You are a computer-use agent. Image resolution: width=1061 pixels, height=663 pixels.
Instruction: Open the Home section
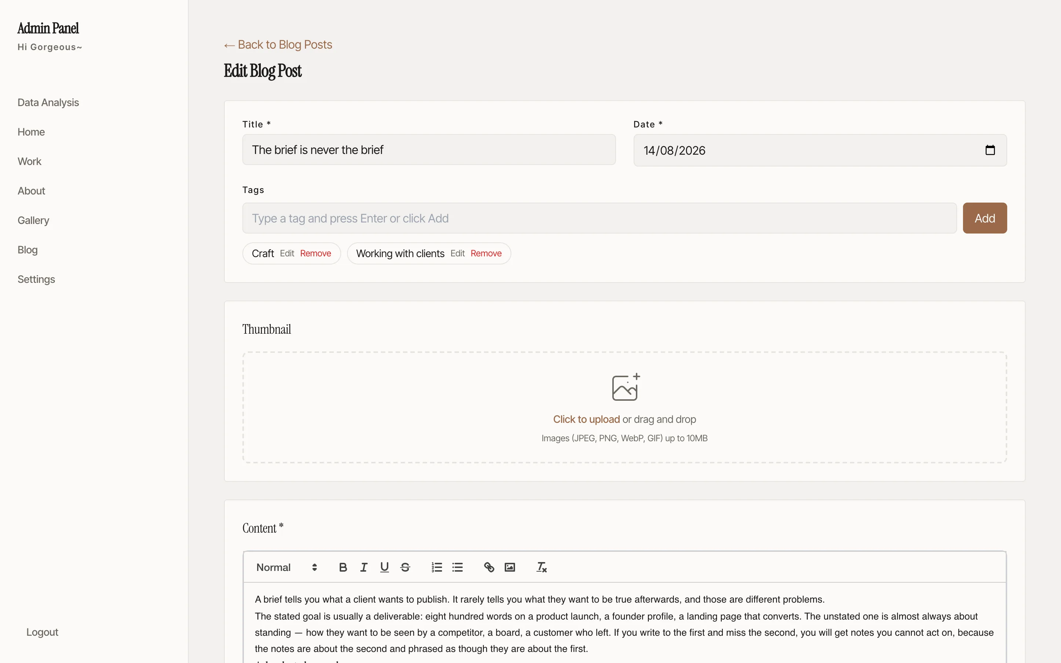pyautogui.click(x=31, y=132)
